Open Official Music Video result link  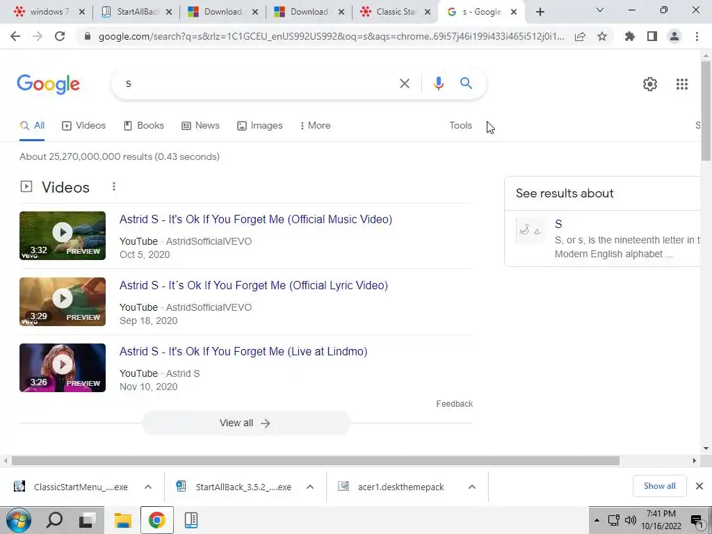click(256, 219)
